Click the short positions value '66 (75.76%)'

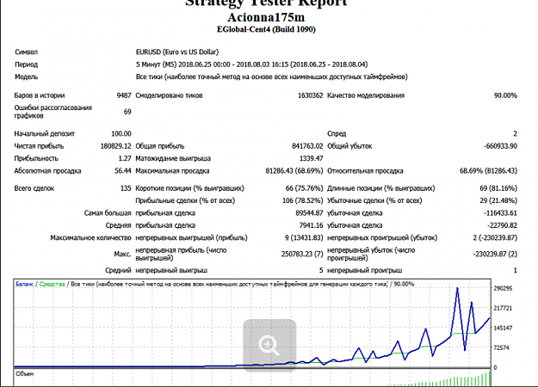click(305, 188)
